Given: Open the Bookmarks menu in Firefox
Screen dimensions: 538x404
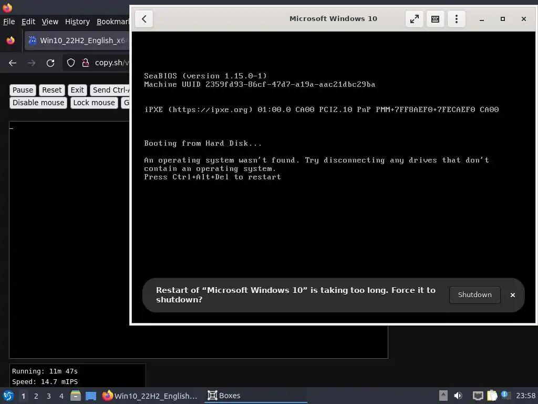Looking at the screenshot, I should 112,22.
